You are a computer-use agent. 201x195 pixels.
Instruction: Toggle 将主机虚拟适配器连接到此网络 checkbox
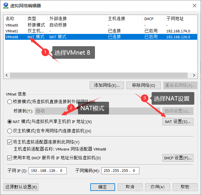(10, 142)
